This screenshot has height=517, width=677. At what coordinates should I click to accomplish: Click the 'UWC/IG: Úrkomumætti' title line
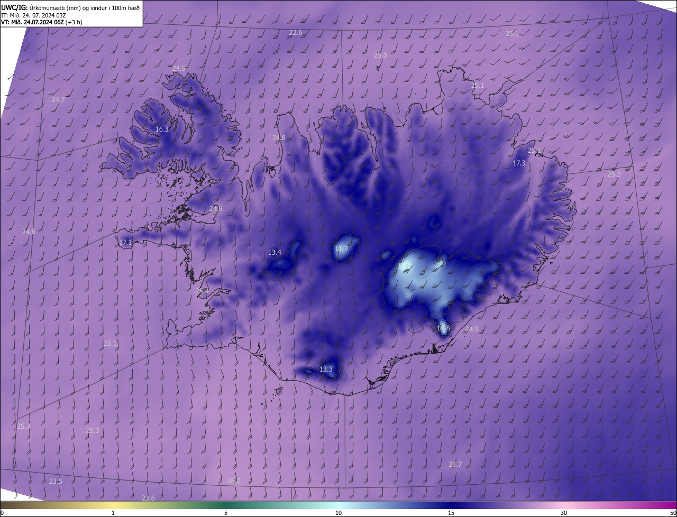click(x=71, y=7)
